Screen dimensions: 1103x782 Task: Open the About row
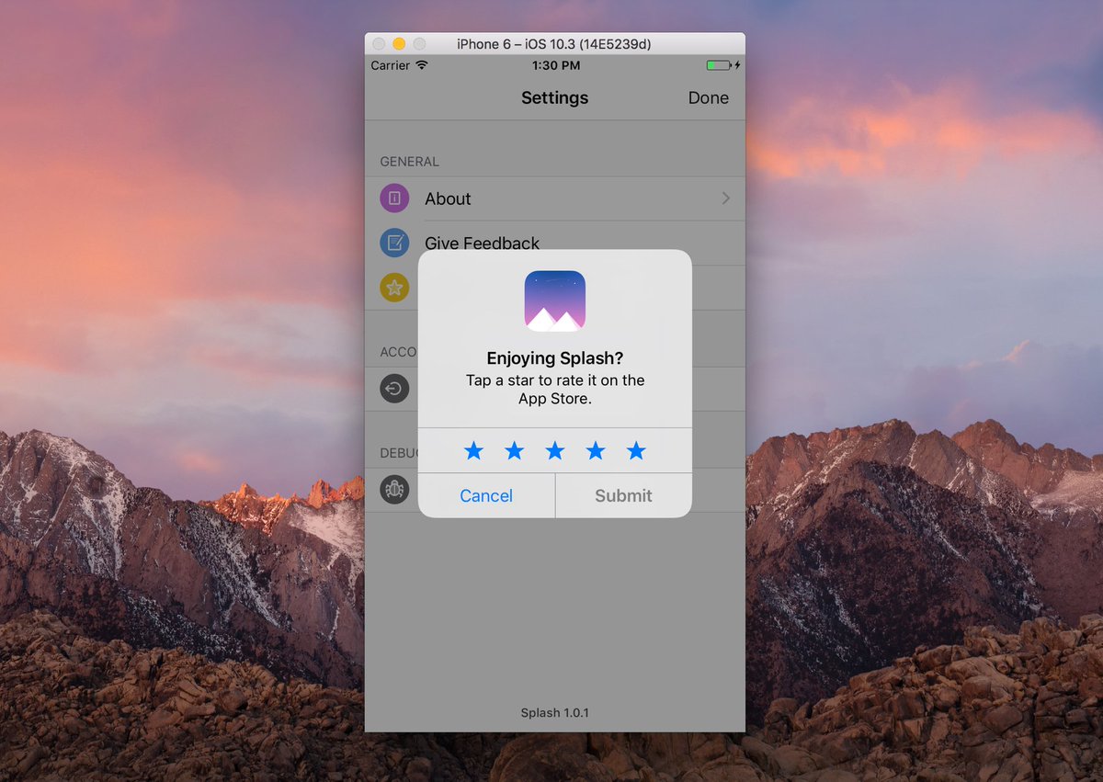555,198
